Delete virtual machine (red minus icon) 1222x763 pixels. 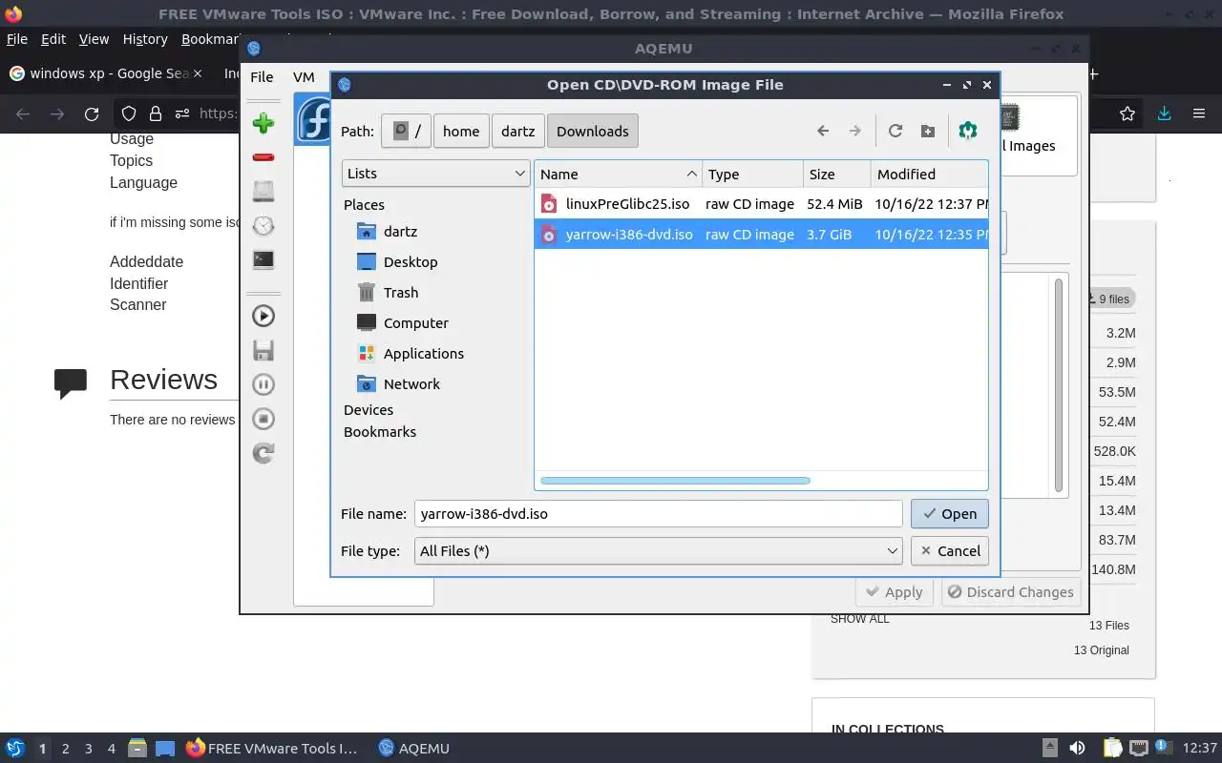[x=263, y=157]
